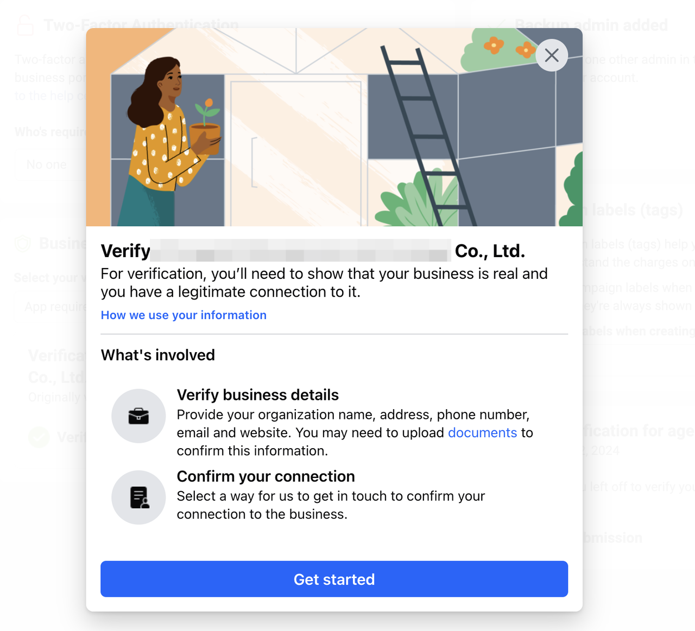695x631 pixels.
Task: Click the green checkmark icon in the background
Action: point(39,437)
